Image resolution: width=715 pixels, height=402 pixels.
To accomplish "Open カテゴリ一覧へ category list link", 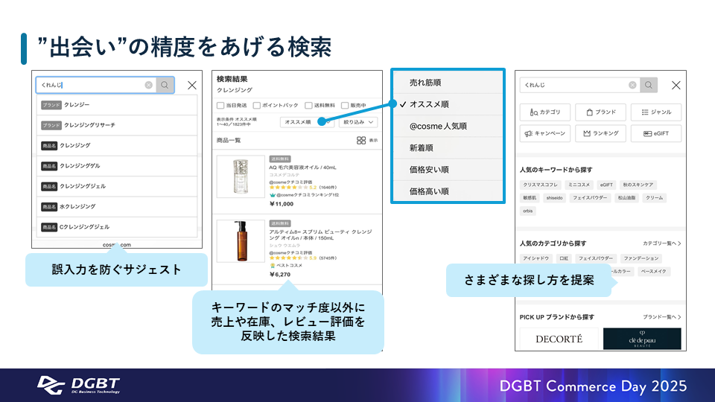I will tap(661, 243).
